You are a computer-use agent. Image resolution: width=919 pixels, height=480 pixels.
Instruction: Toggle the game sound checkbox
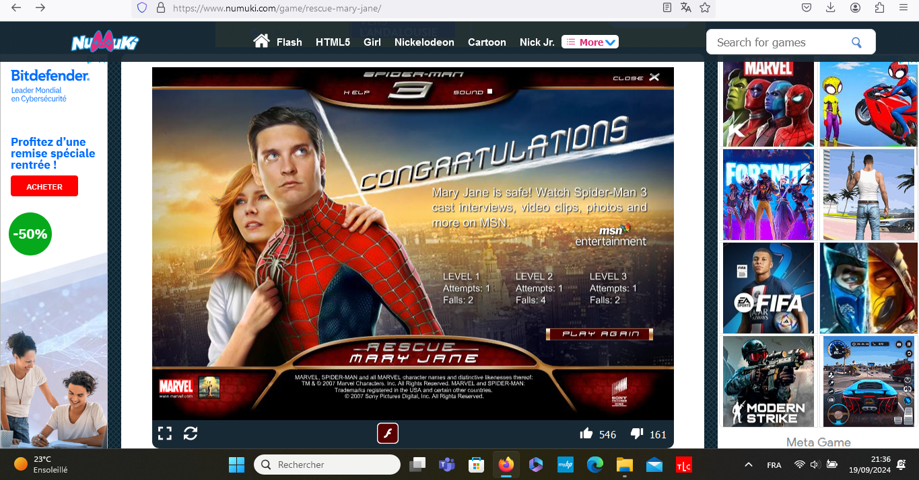tap(490, 91)
